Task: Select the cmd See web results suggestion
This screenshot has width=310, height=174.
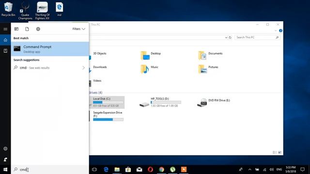Action: pyautogui.click(x=50, y=68)
